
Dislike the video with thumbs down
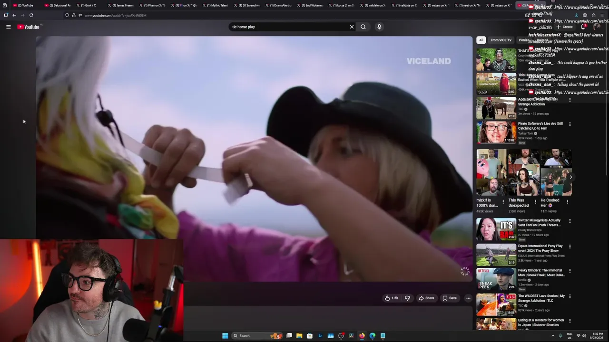click(x=407, y=298)
